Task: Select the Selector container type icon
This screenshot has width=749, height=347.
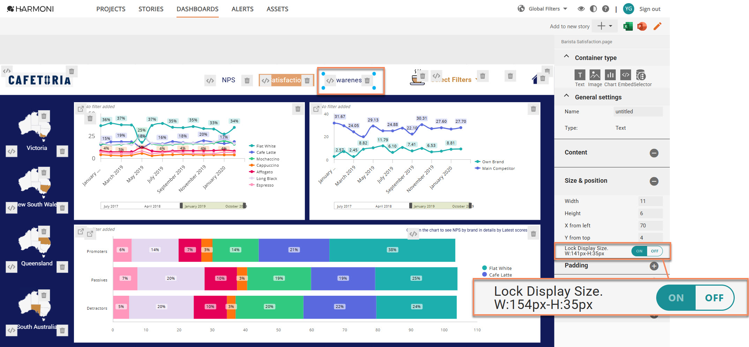Action: (x=641, y=75)
